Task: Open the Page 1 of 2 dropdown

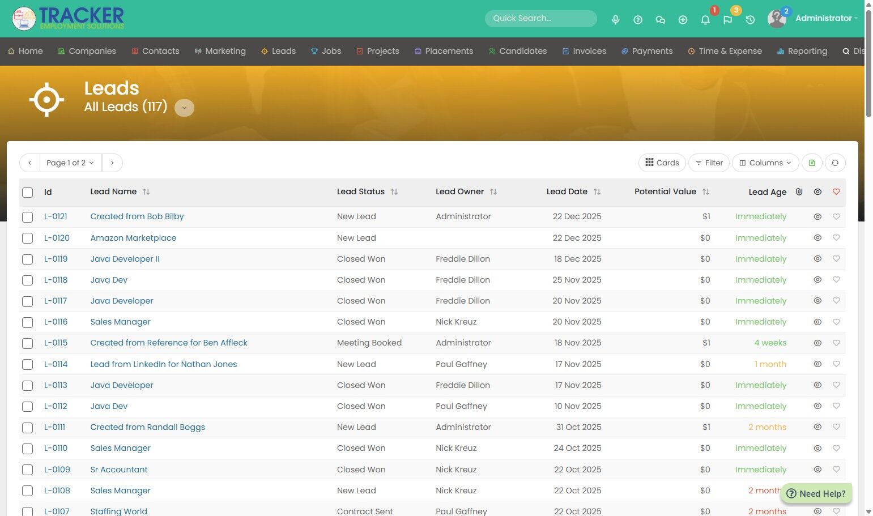Action: pyautogui.click(x=71, y=163)
